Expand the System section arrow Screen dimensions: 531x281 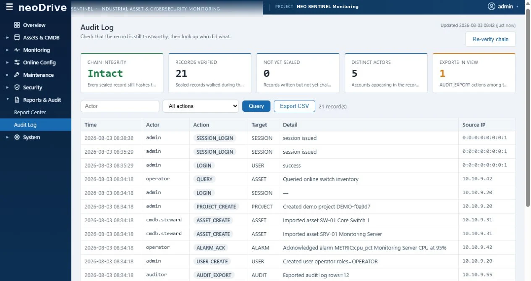tap(7, 137)
